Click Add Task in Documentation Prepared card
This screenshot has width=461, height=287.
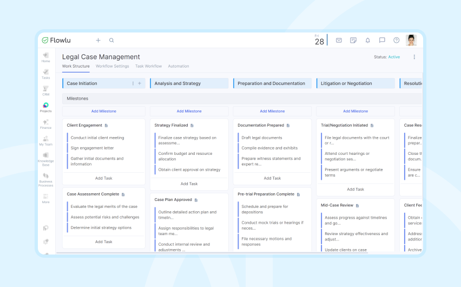pos(272,178)
